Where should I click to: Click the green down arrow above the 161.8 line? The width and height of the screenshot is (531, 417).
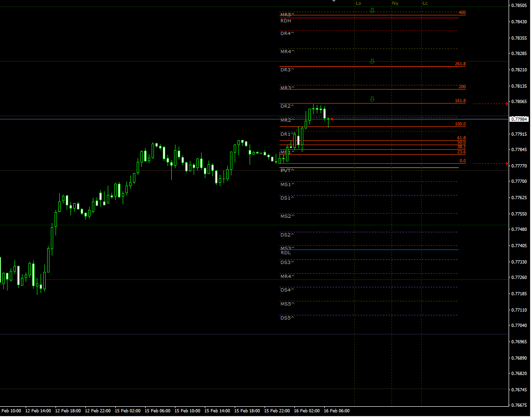click(x=372, y=99)
